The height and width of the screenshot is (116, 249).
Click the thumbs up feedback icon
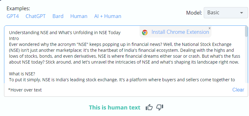(x=149, y=107)
